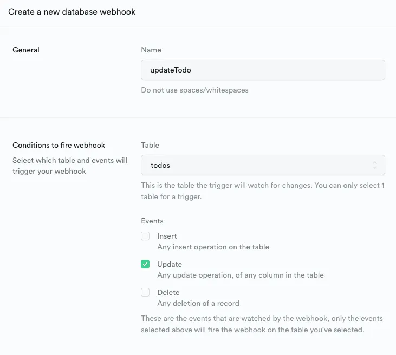Enable the Delete event checkbox
This screenshot has height=355, width=396.
click(145, 292)
